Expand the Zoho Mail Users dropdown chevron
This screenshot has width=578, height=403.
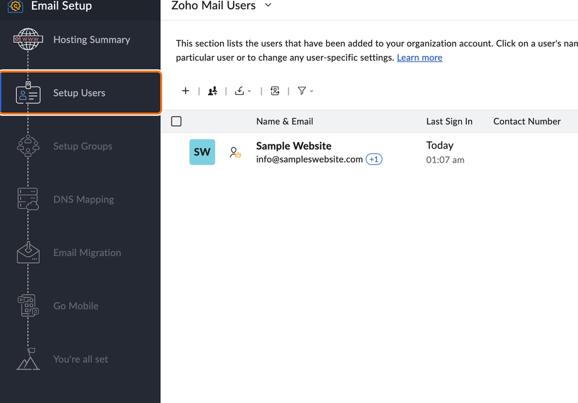coord(268,5)
